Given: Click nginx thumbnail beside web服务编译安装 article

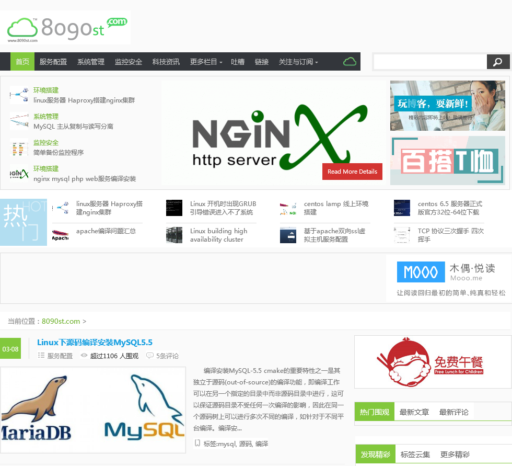Looking at the screenshot, I should (x=19, y=173).
